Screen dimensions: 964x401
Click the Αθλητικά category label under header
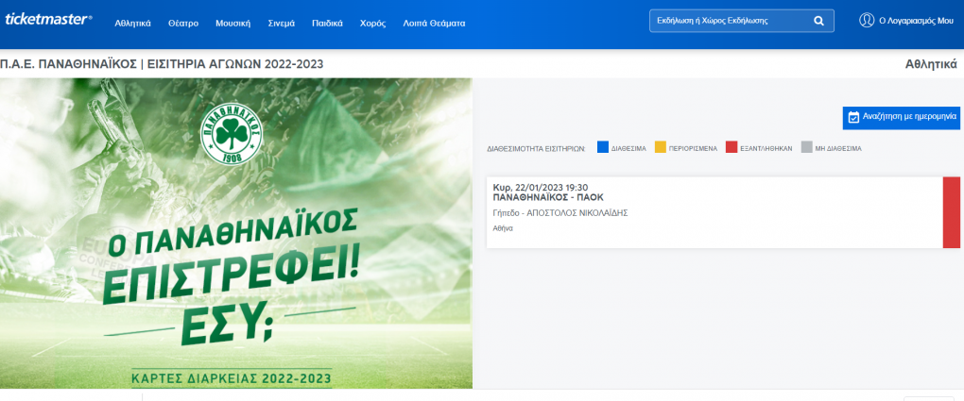(x=931, y=64)
